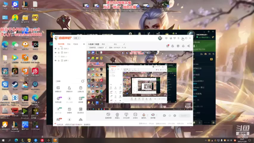Show hidden system tray icons chevron
The image size is (254, 143).
(x=206, y=140)
